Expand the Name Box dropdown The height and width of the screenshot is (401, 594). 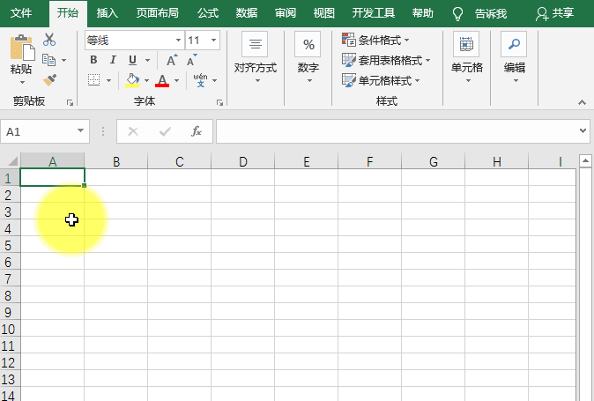tap(80, 130)
